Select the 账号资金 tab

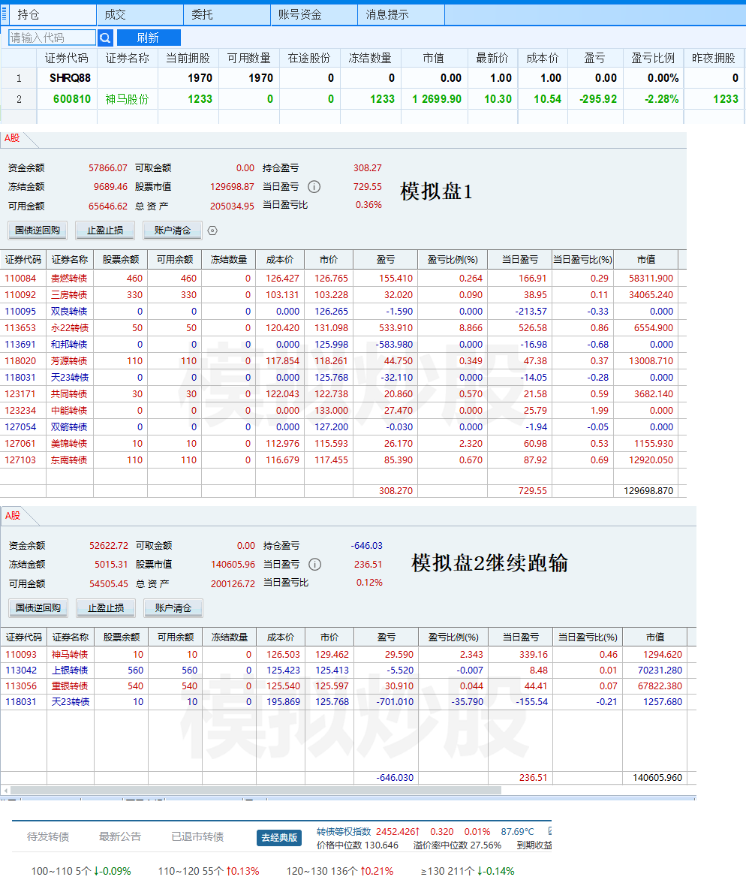299,14
